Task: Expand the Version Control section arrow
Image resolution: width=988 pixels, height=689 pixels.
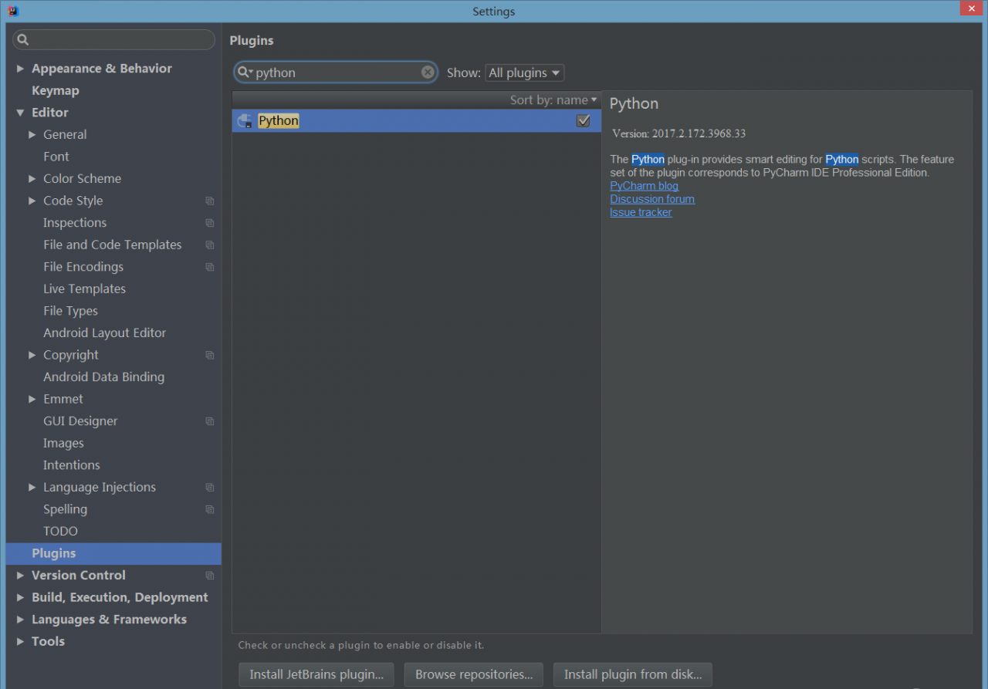Action: 20,576
